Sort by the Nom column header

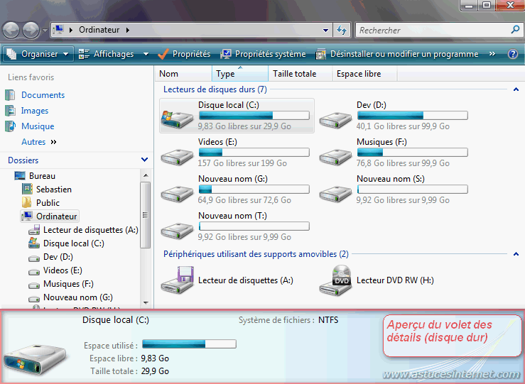183,74
